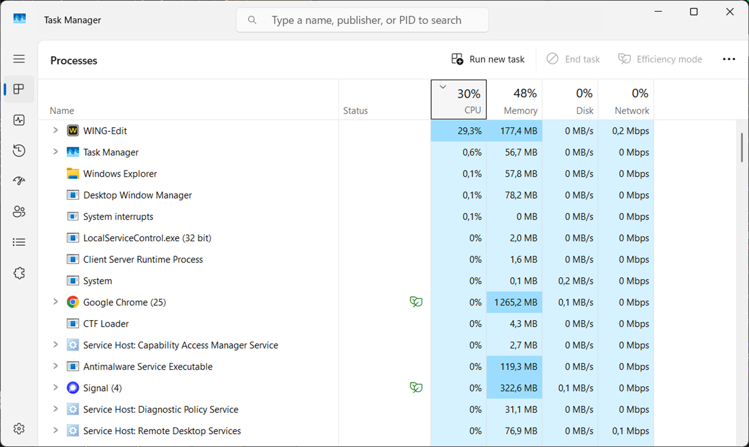The height and width of the screenshot is (447, 749).
Task: Sort processes by the Status column
Action: click(384, 100)
